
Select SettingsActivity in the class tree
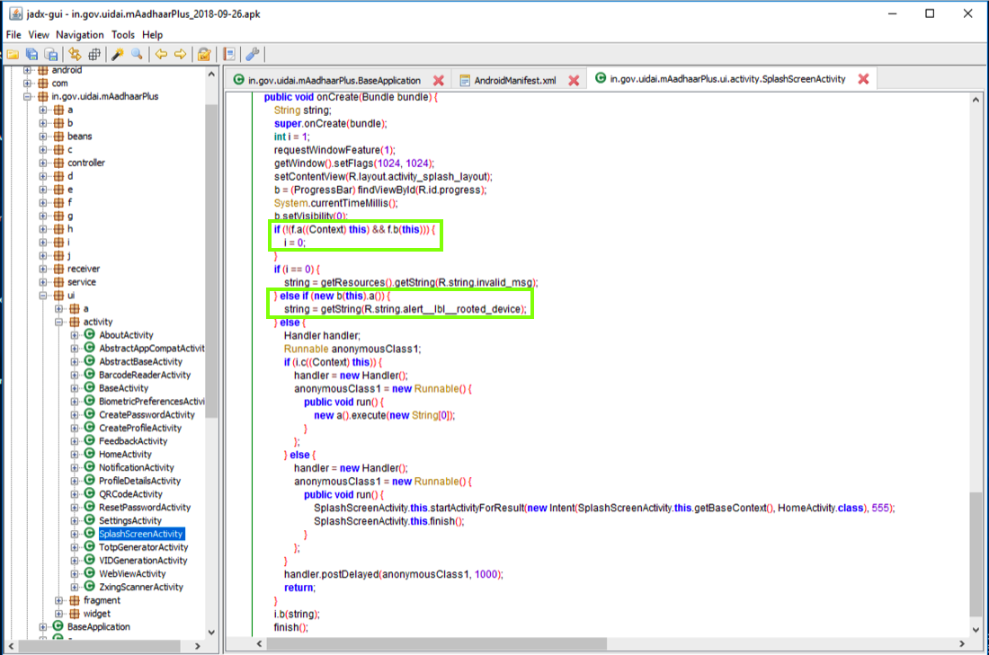pos(130,520)
